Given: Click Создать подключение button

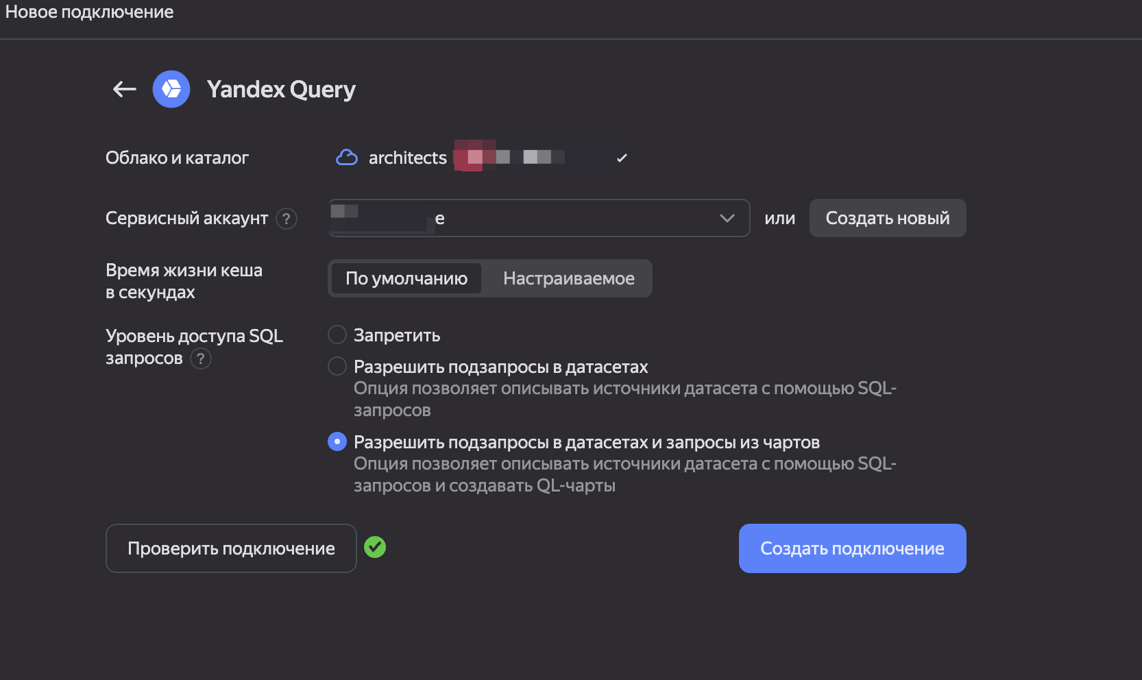Looking at the screenshot, I should tap(853, 548).
